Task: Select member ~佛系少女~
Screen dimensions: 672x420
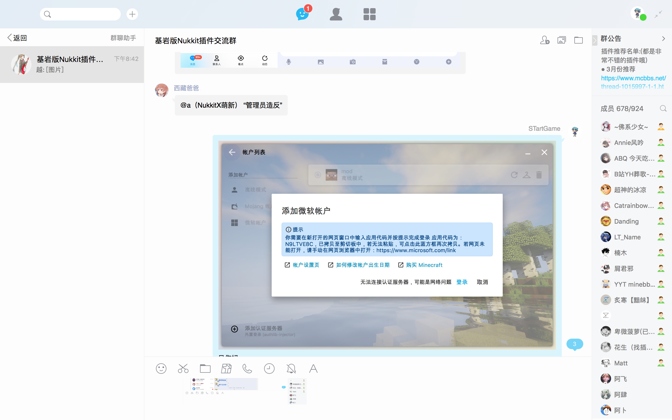Action: [632, 127]
